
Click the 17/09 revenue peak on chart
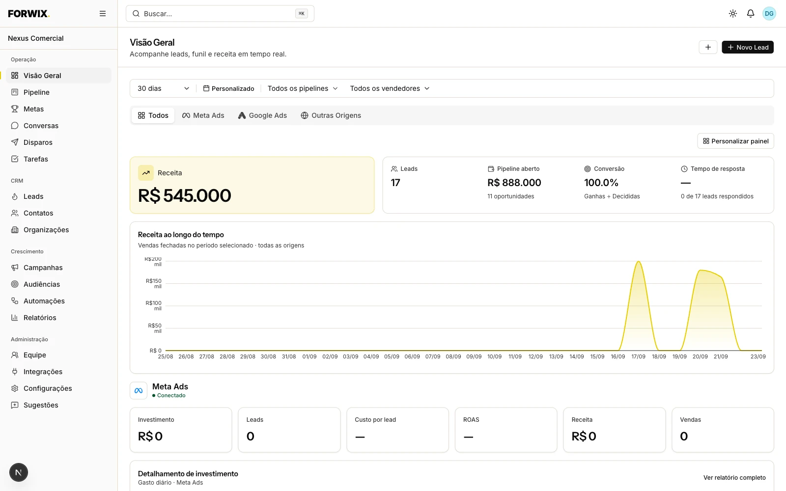[x=639, y=262]
